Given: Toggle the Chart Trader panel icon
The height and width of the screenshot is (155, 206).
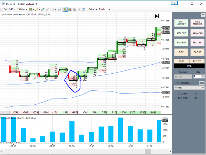Looking at the screenshot, I should click(x=65, y=9).
